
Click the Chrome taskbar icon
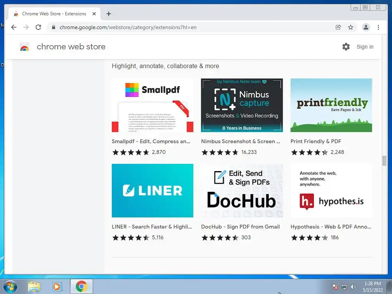[x=82, y=286]
